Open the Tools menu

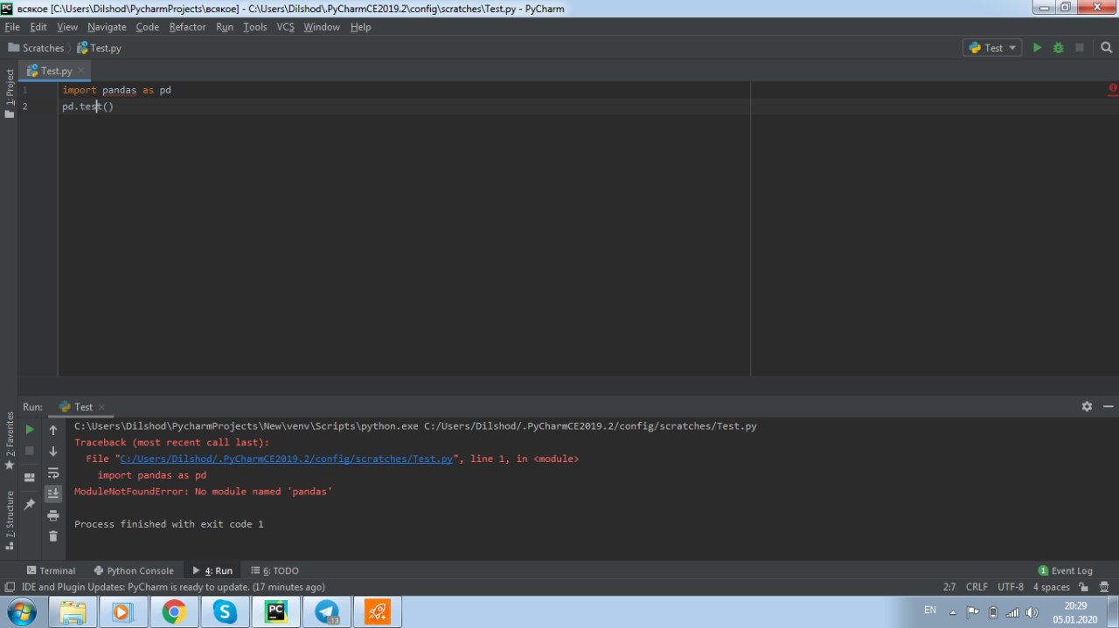click(x=254, y=27)
